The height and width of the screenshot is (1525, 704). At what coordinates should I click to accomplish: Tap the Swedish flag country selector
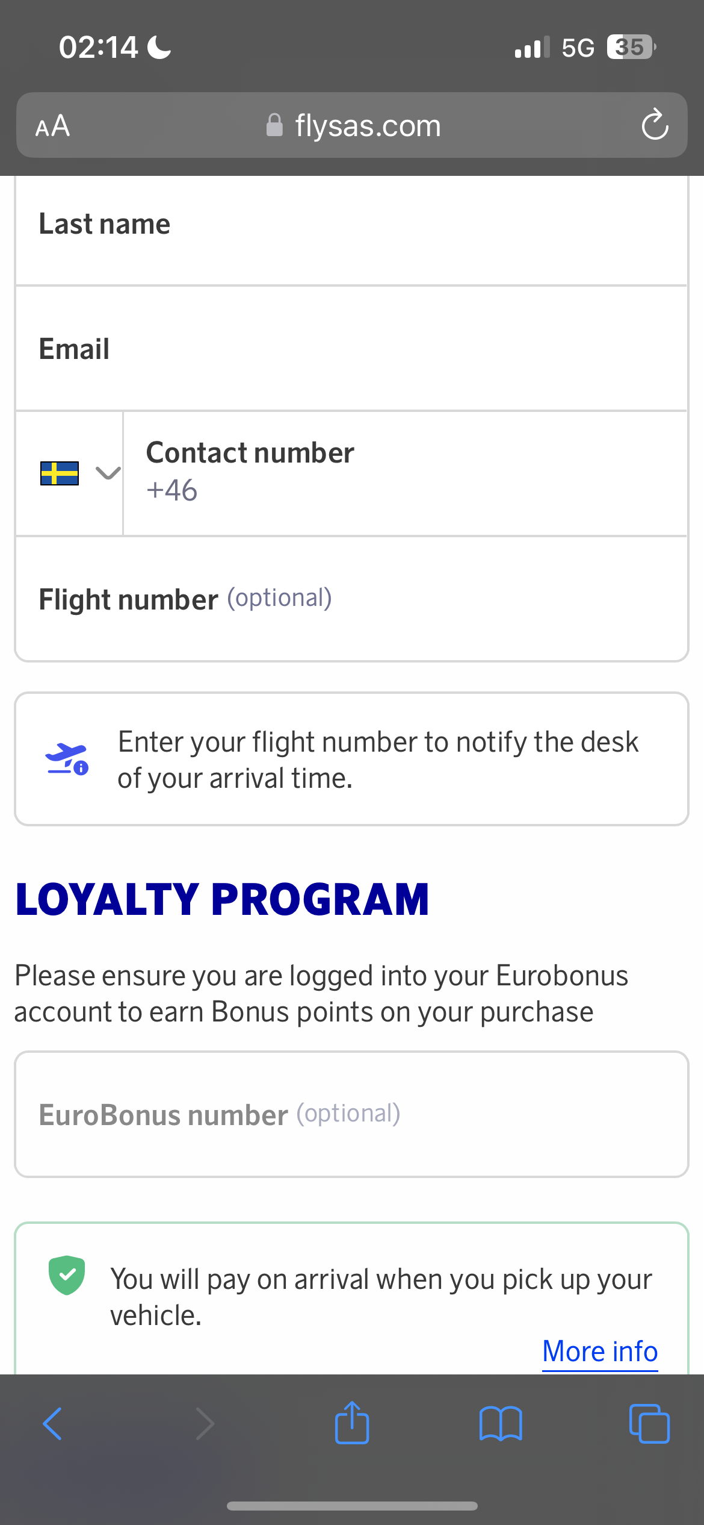coord(60,473)
